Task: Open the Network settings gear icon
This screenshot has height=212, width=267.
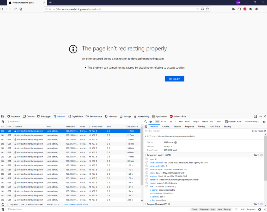Action: tap(264, 122)
